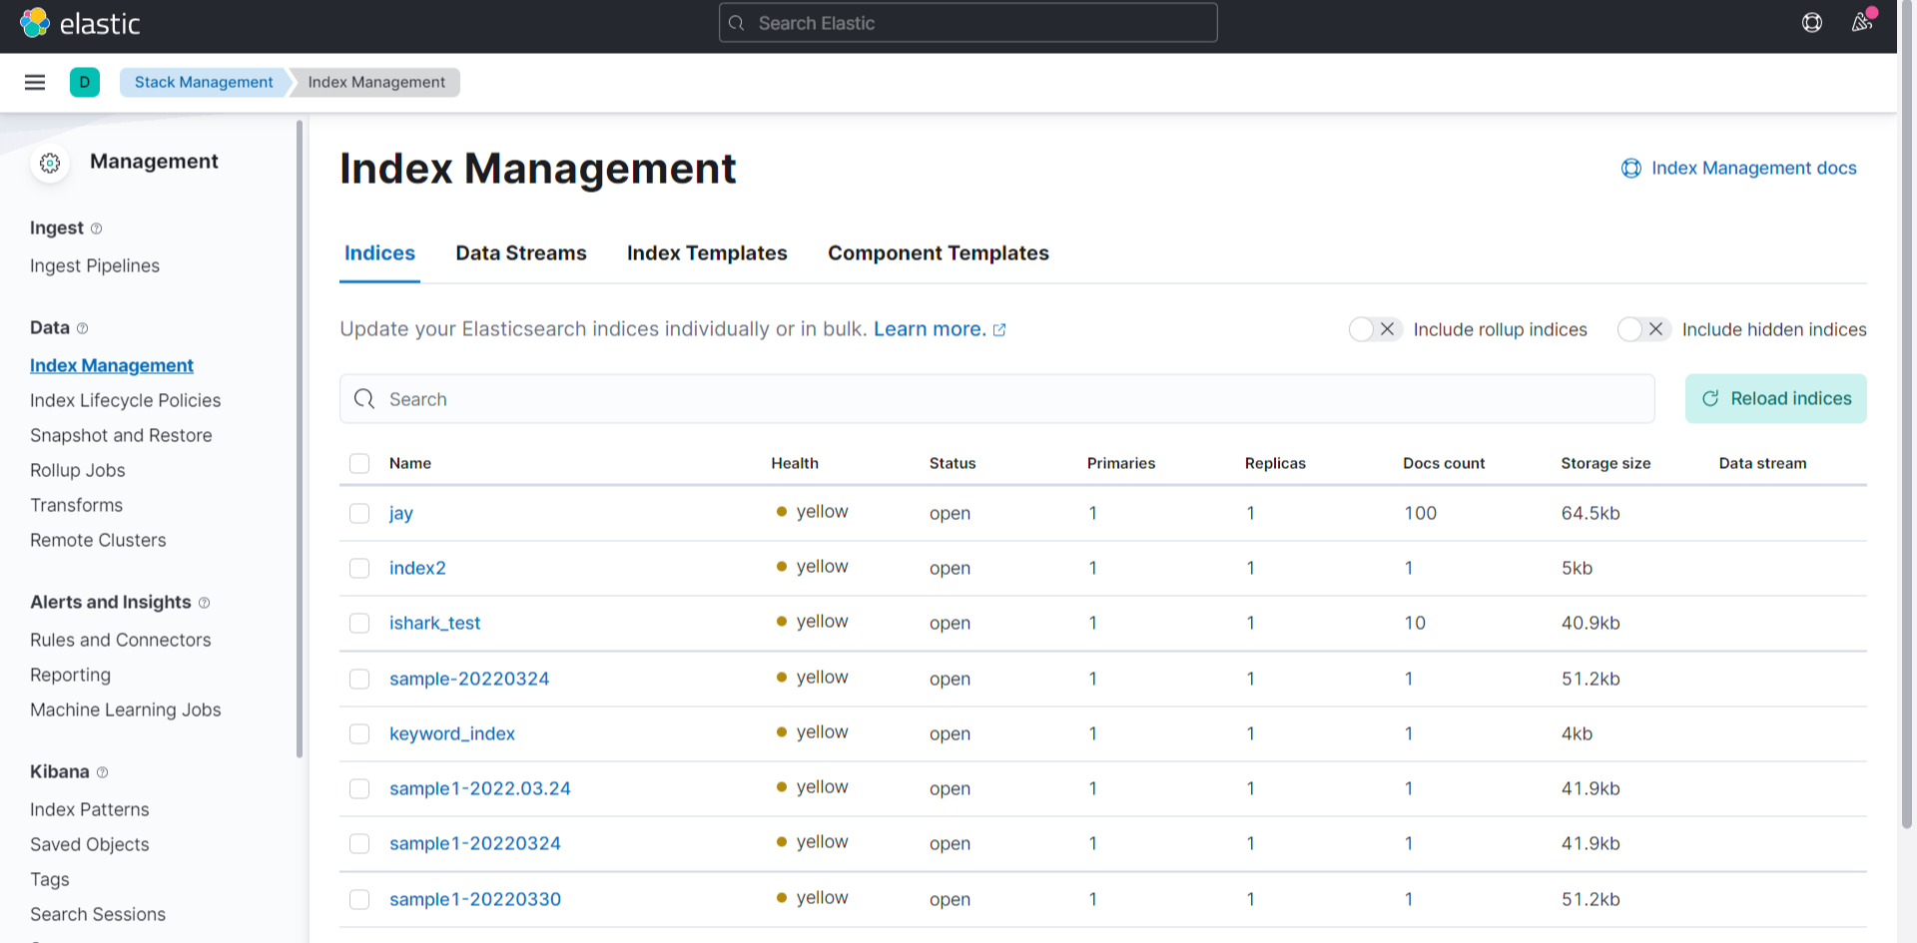1917x943 pixels.
Task: Click into the Search Elastic field
Action: point(968,23)
